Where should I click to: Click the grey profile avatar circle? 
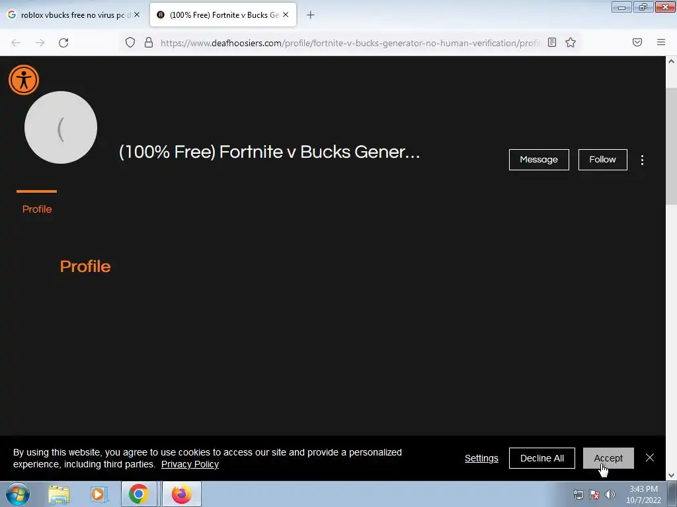pos(61,127)
